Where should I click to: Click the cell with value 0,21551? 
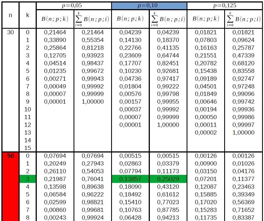point(206,56)
